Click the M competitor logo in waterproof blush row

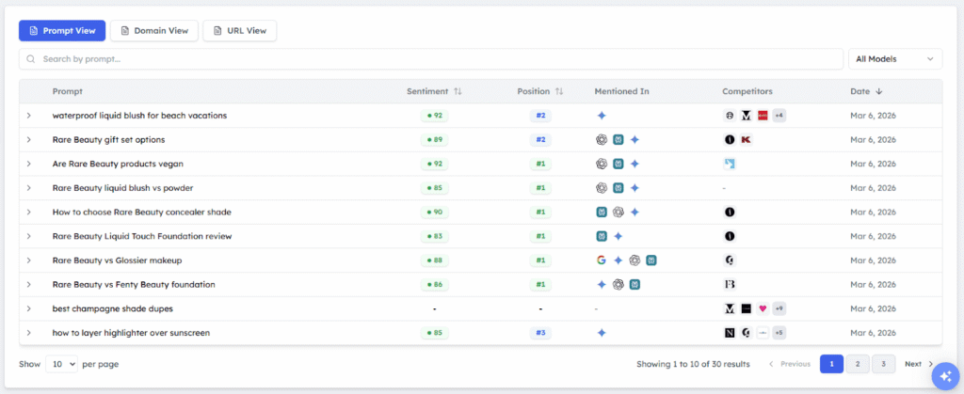pos(746,116)
